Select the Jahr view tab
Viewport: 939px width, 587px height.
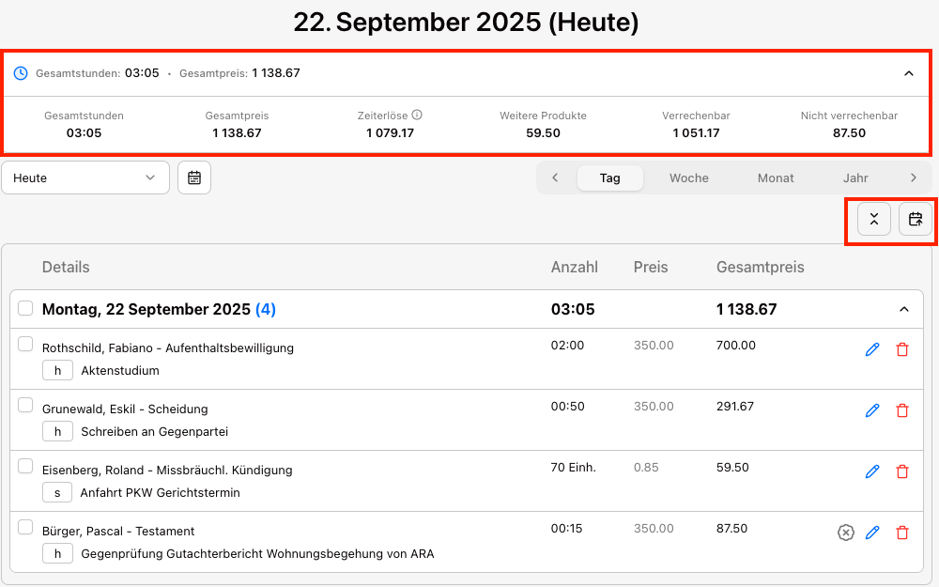pos(855,178)
